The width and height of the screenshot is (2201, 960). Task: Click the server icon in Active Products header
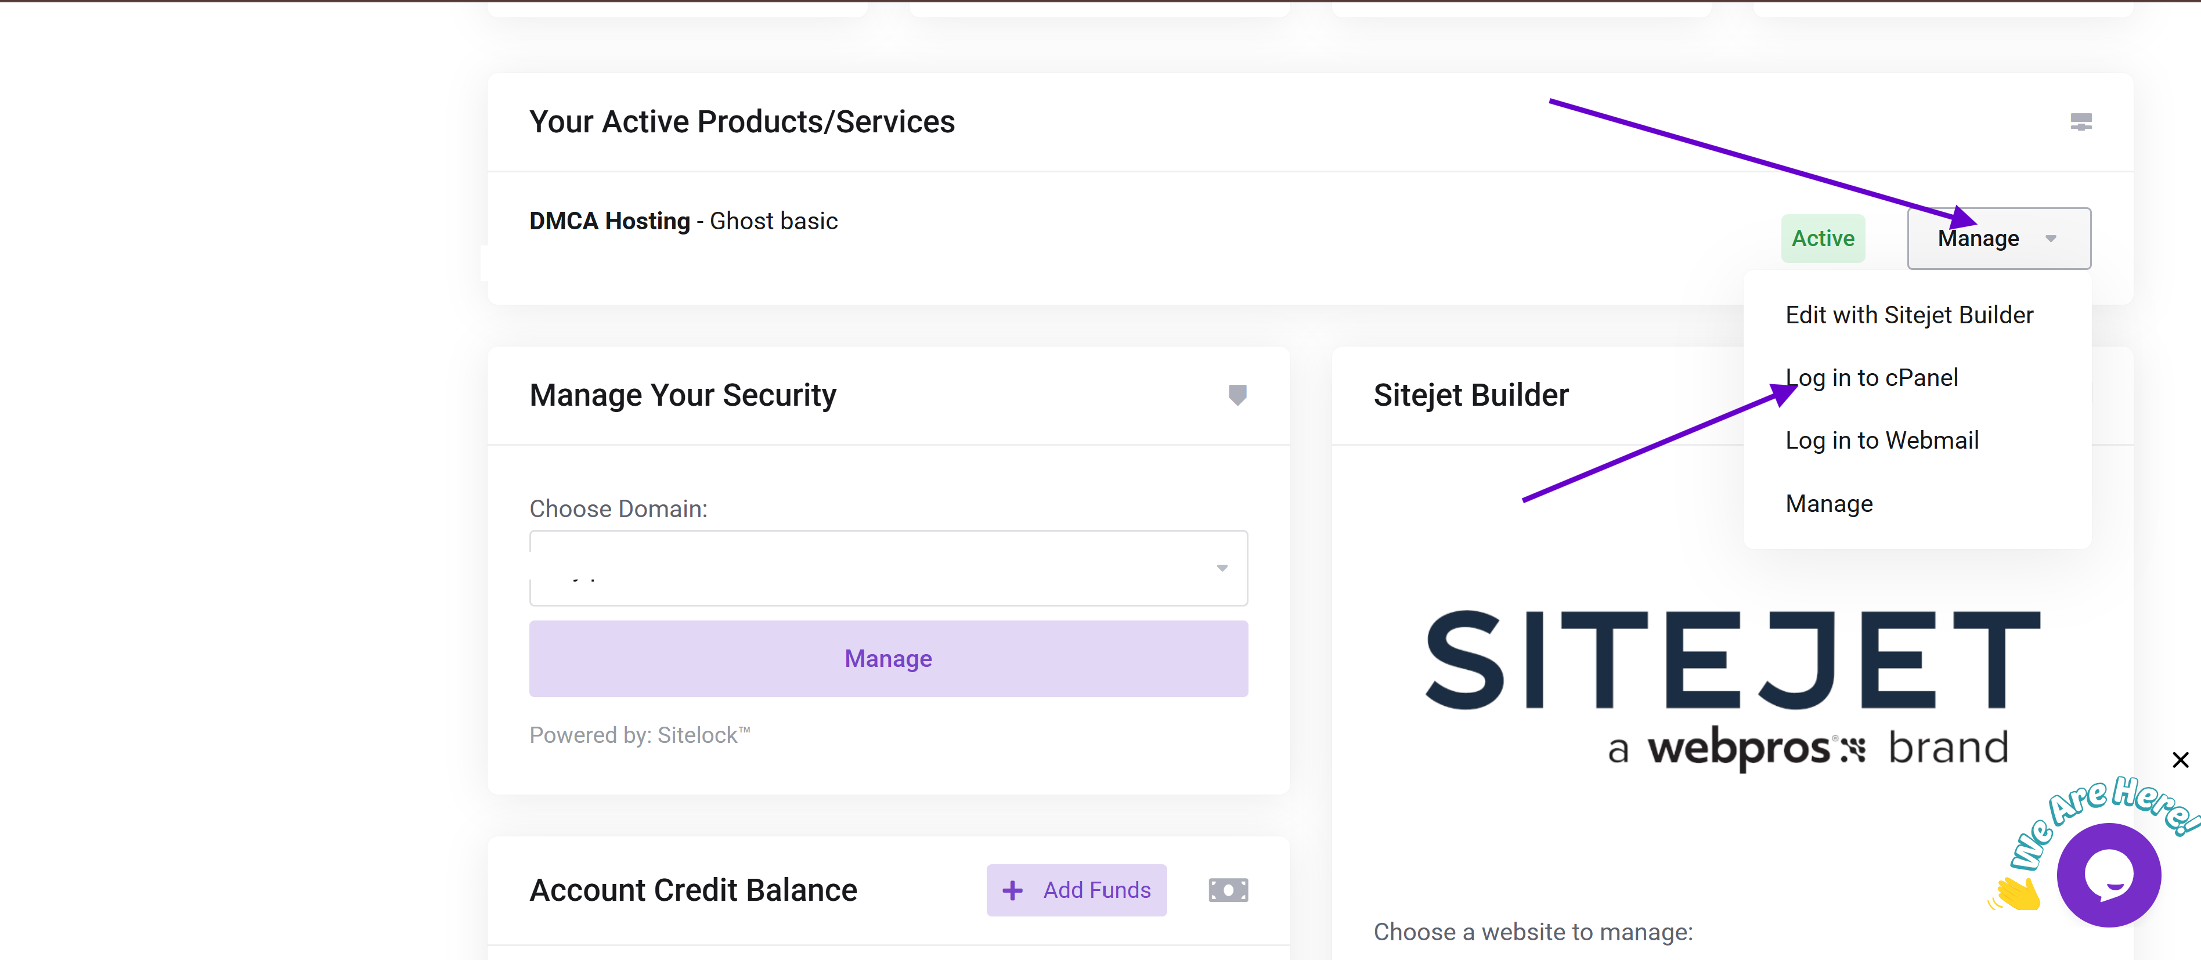(x=2080, y=122)
